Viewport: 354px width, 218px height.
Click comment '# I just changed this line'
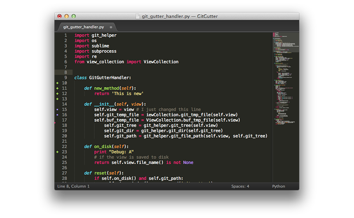169,109
